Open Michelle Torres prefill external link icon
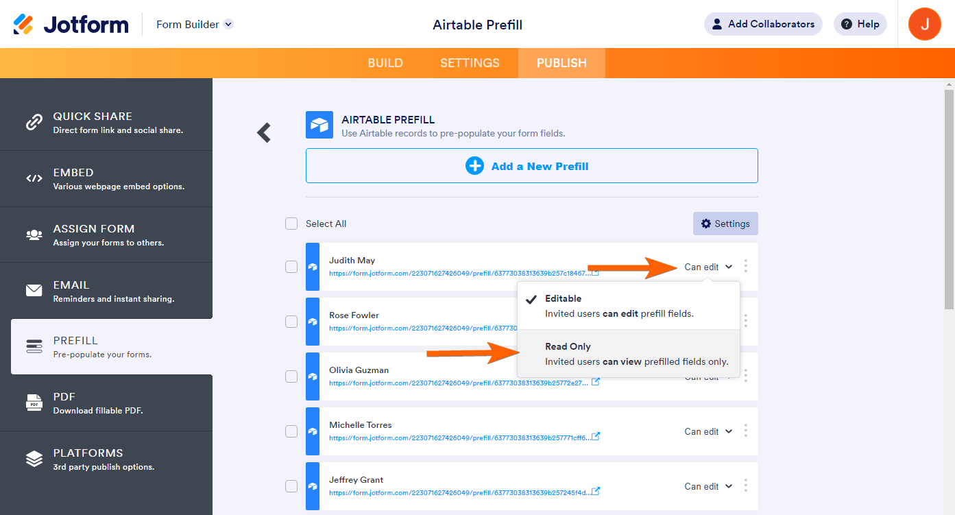Image resolution: width=955 pixels, height=515 pixels. pos(596,436)
